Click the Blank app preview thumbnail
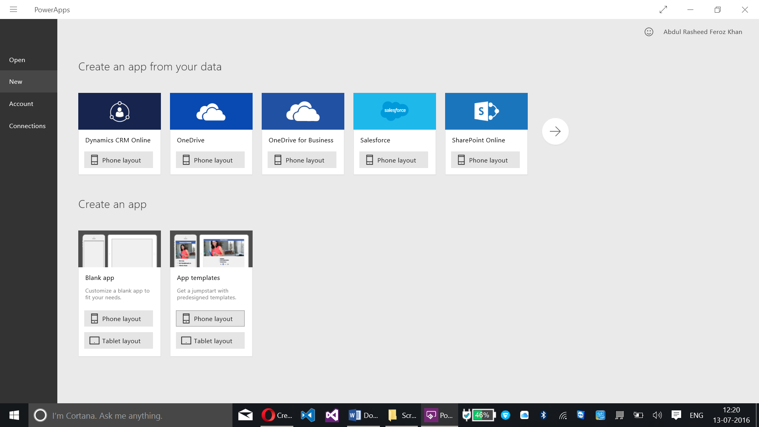This screenshot has width=759, height=427. [x=119, y=249]
